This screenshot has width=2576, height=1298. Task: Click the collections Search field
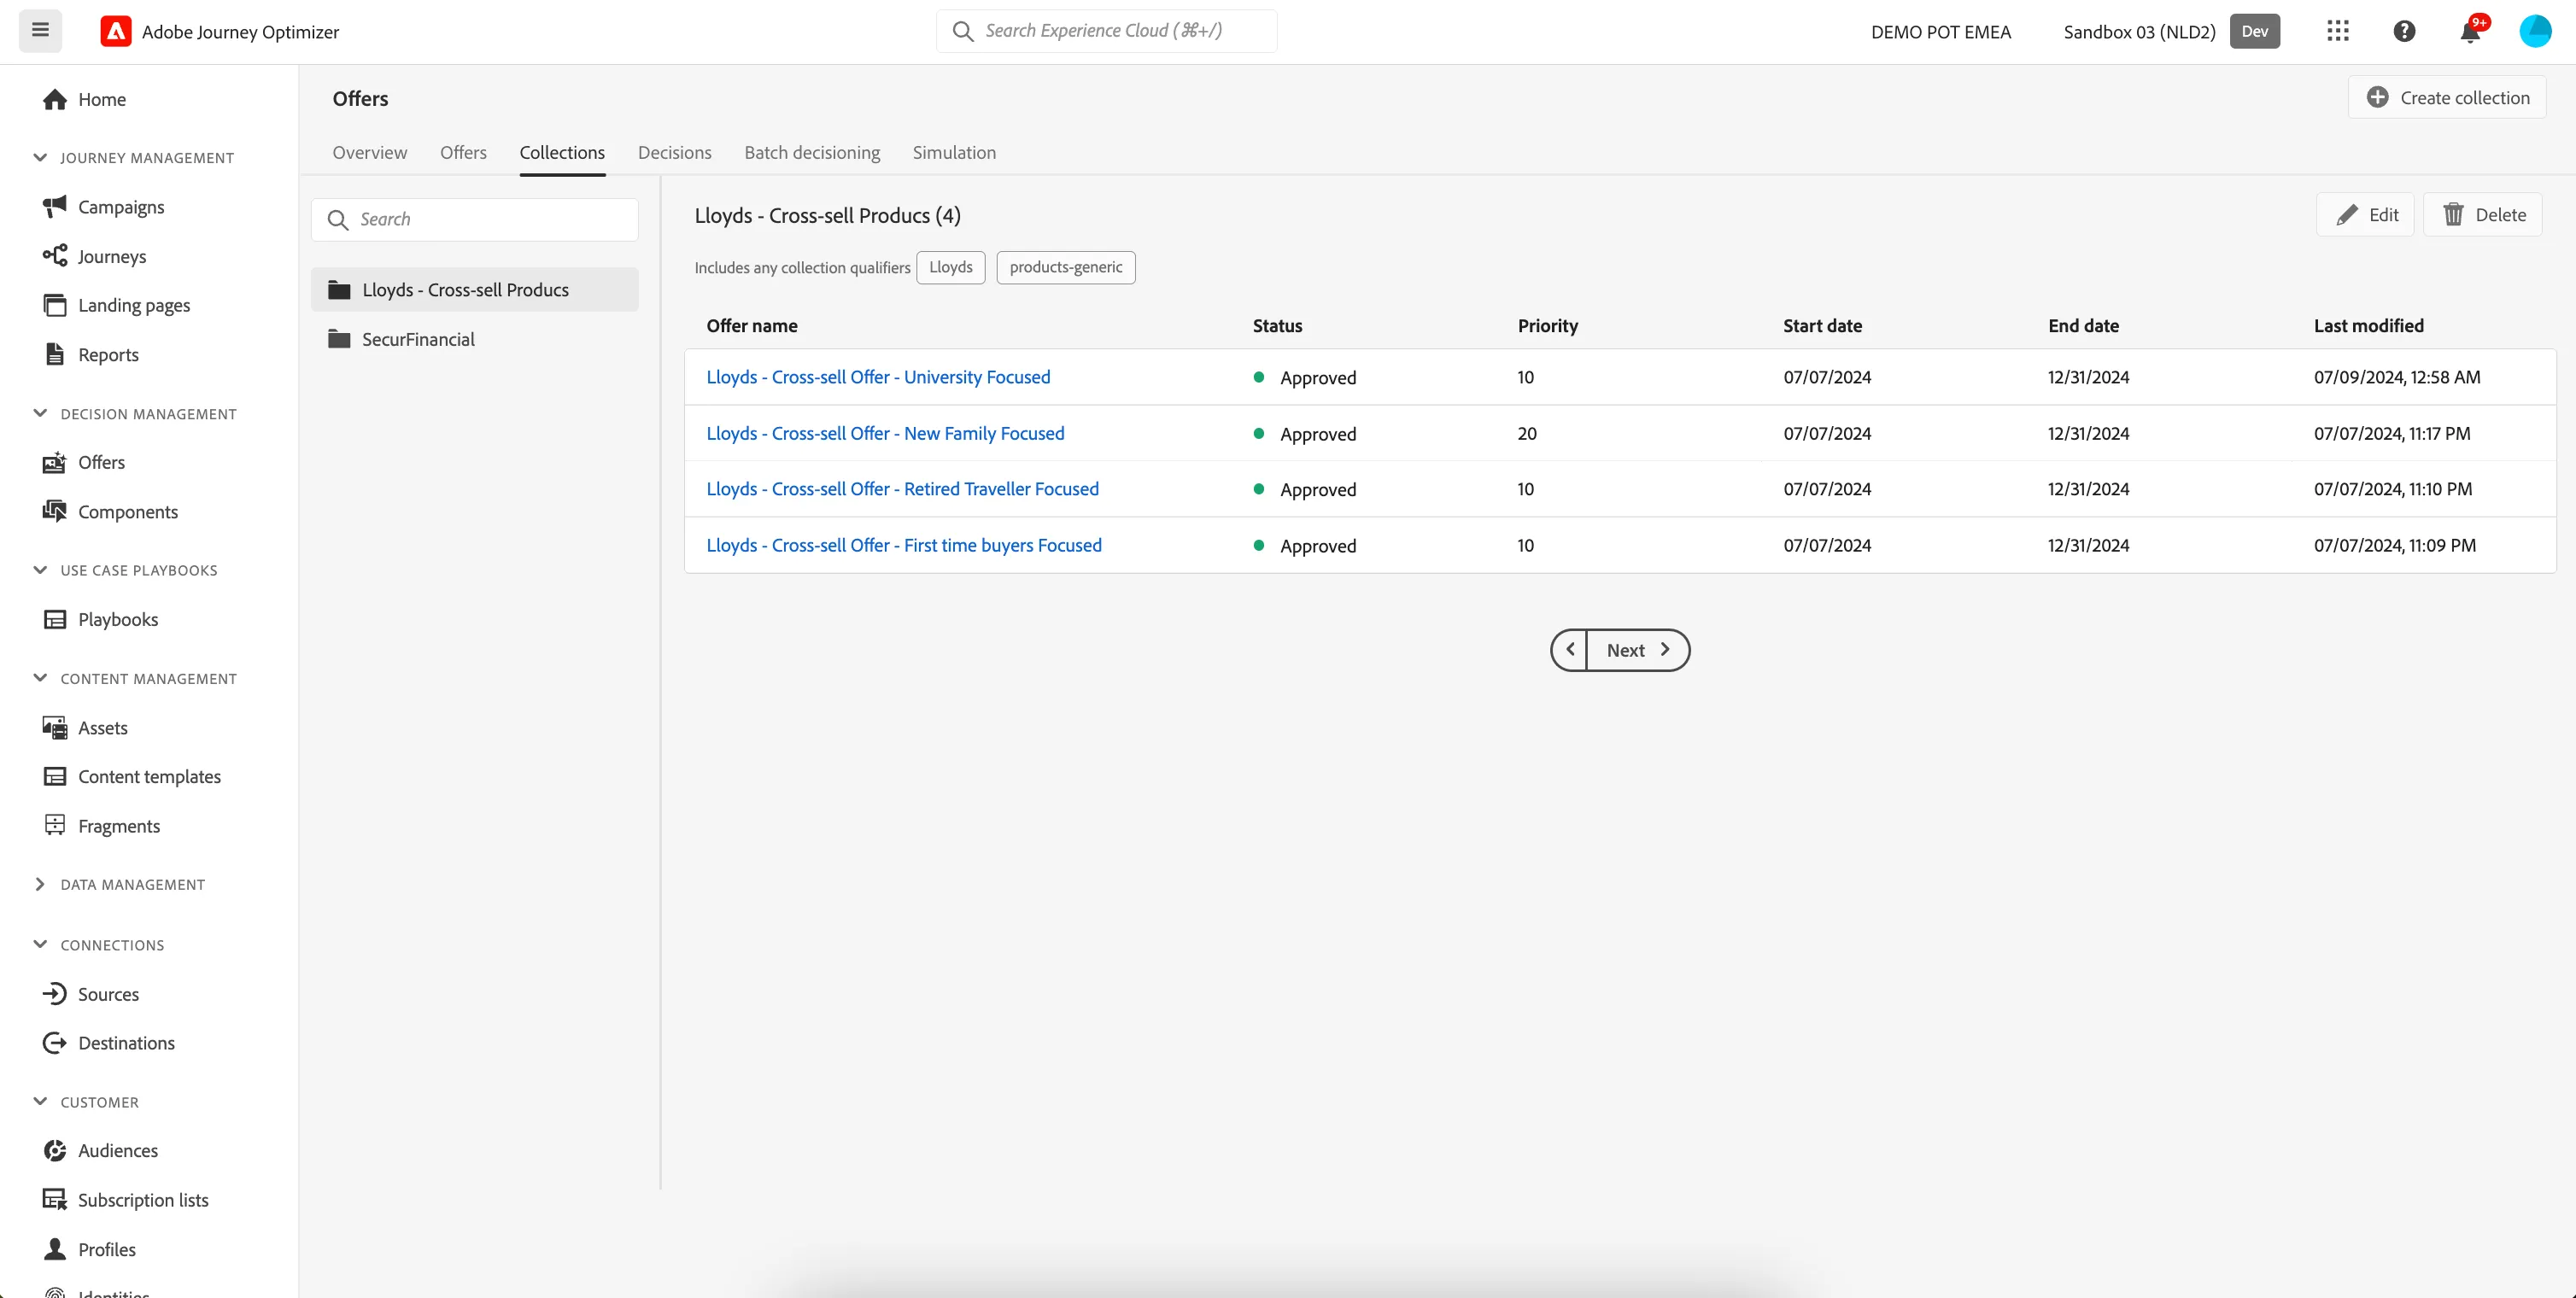tap(475, 219)
